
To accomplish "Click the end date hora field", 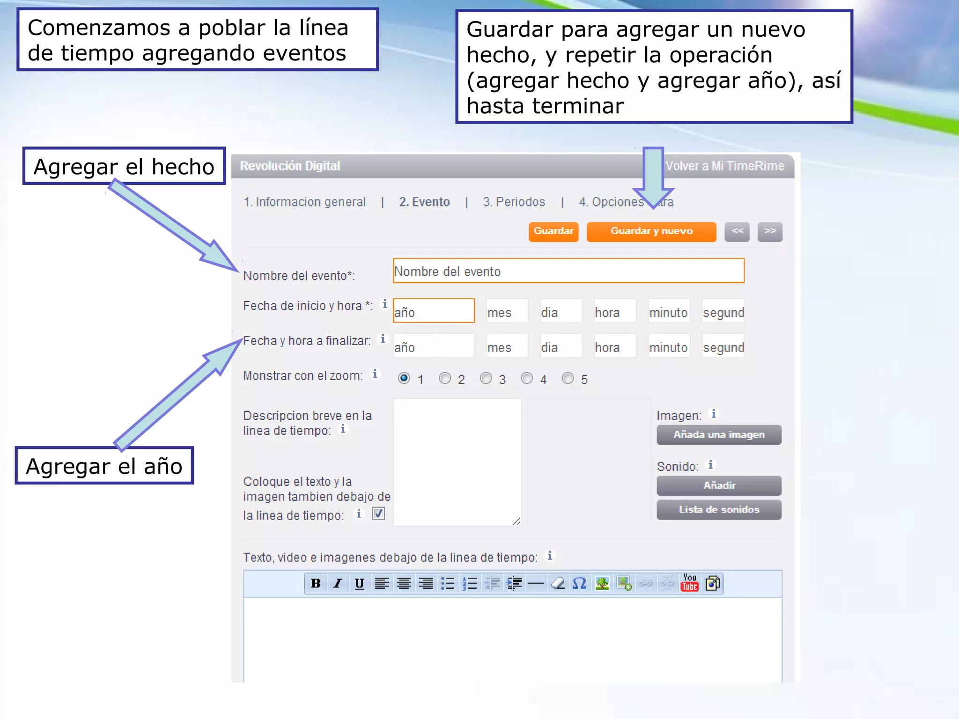I will click(x=615, y=345).
